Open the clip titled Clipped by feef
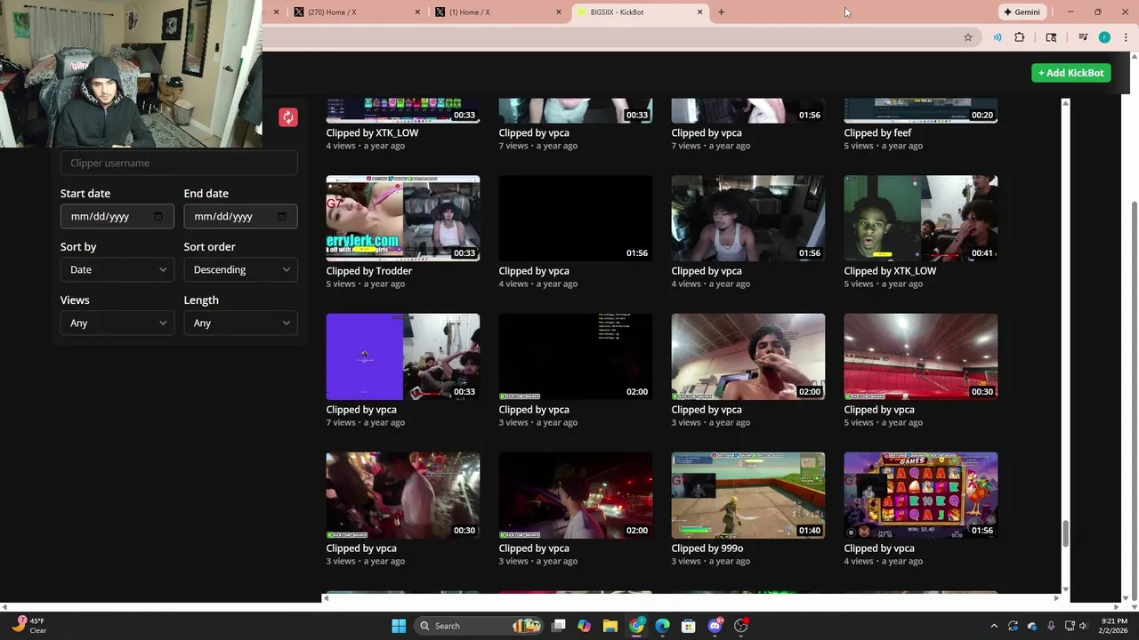The image size is (1139, 640). 877,132
